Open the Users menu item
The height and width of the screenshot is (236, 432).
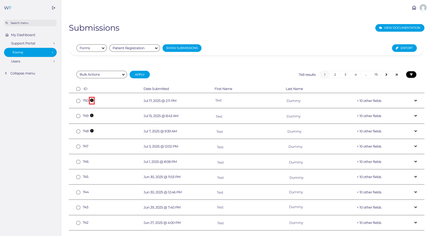(16, 62)
